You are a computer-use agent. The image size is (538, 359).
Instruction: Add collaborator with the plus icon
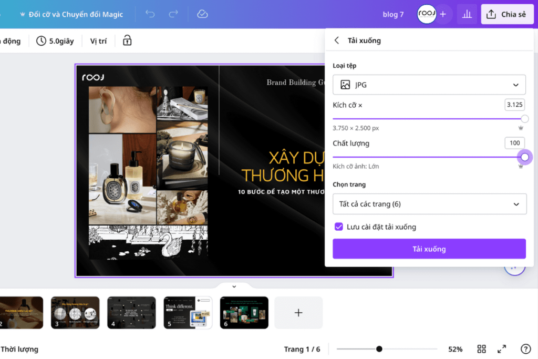(443, 14)
